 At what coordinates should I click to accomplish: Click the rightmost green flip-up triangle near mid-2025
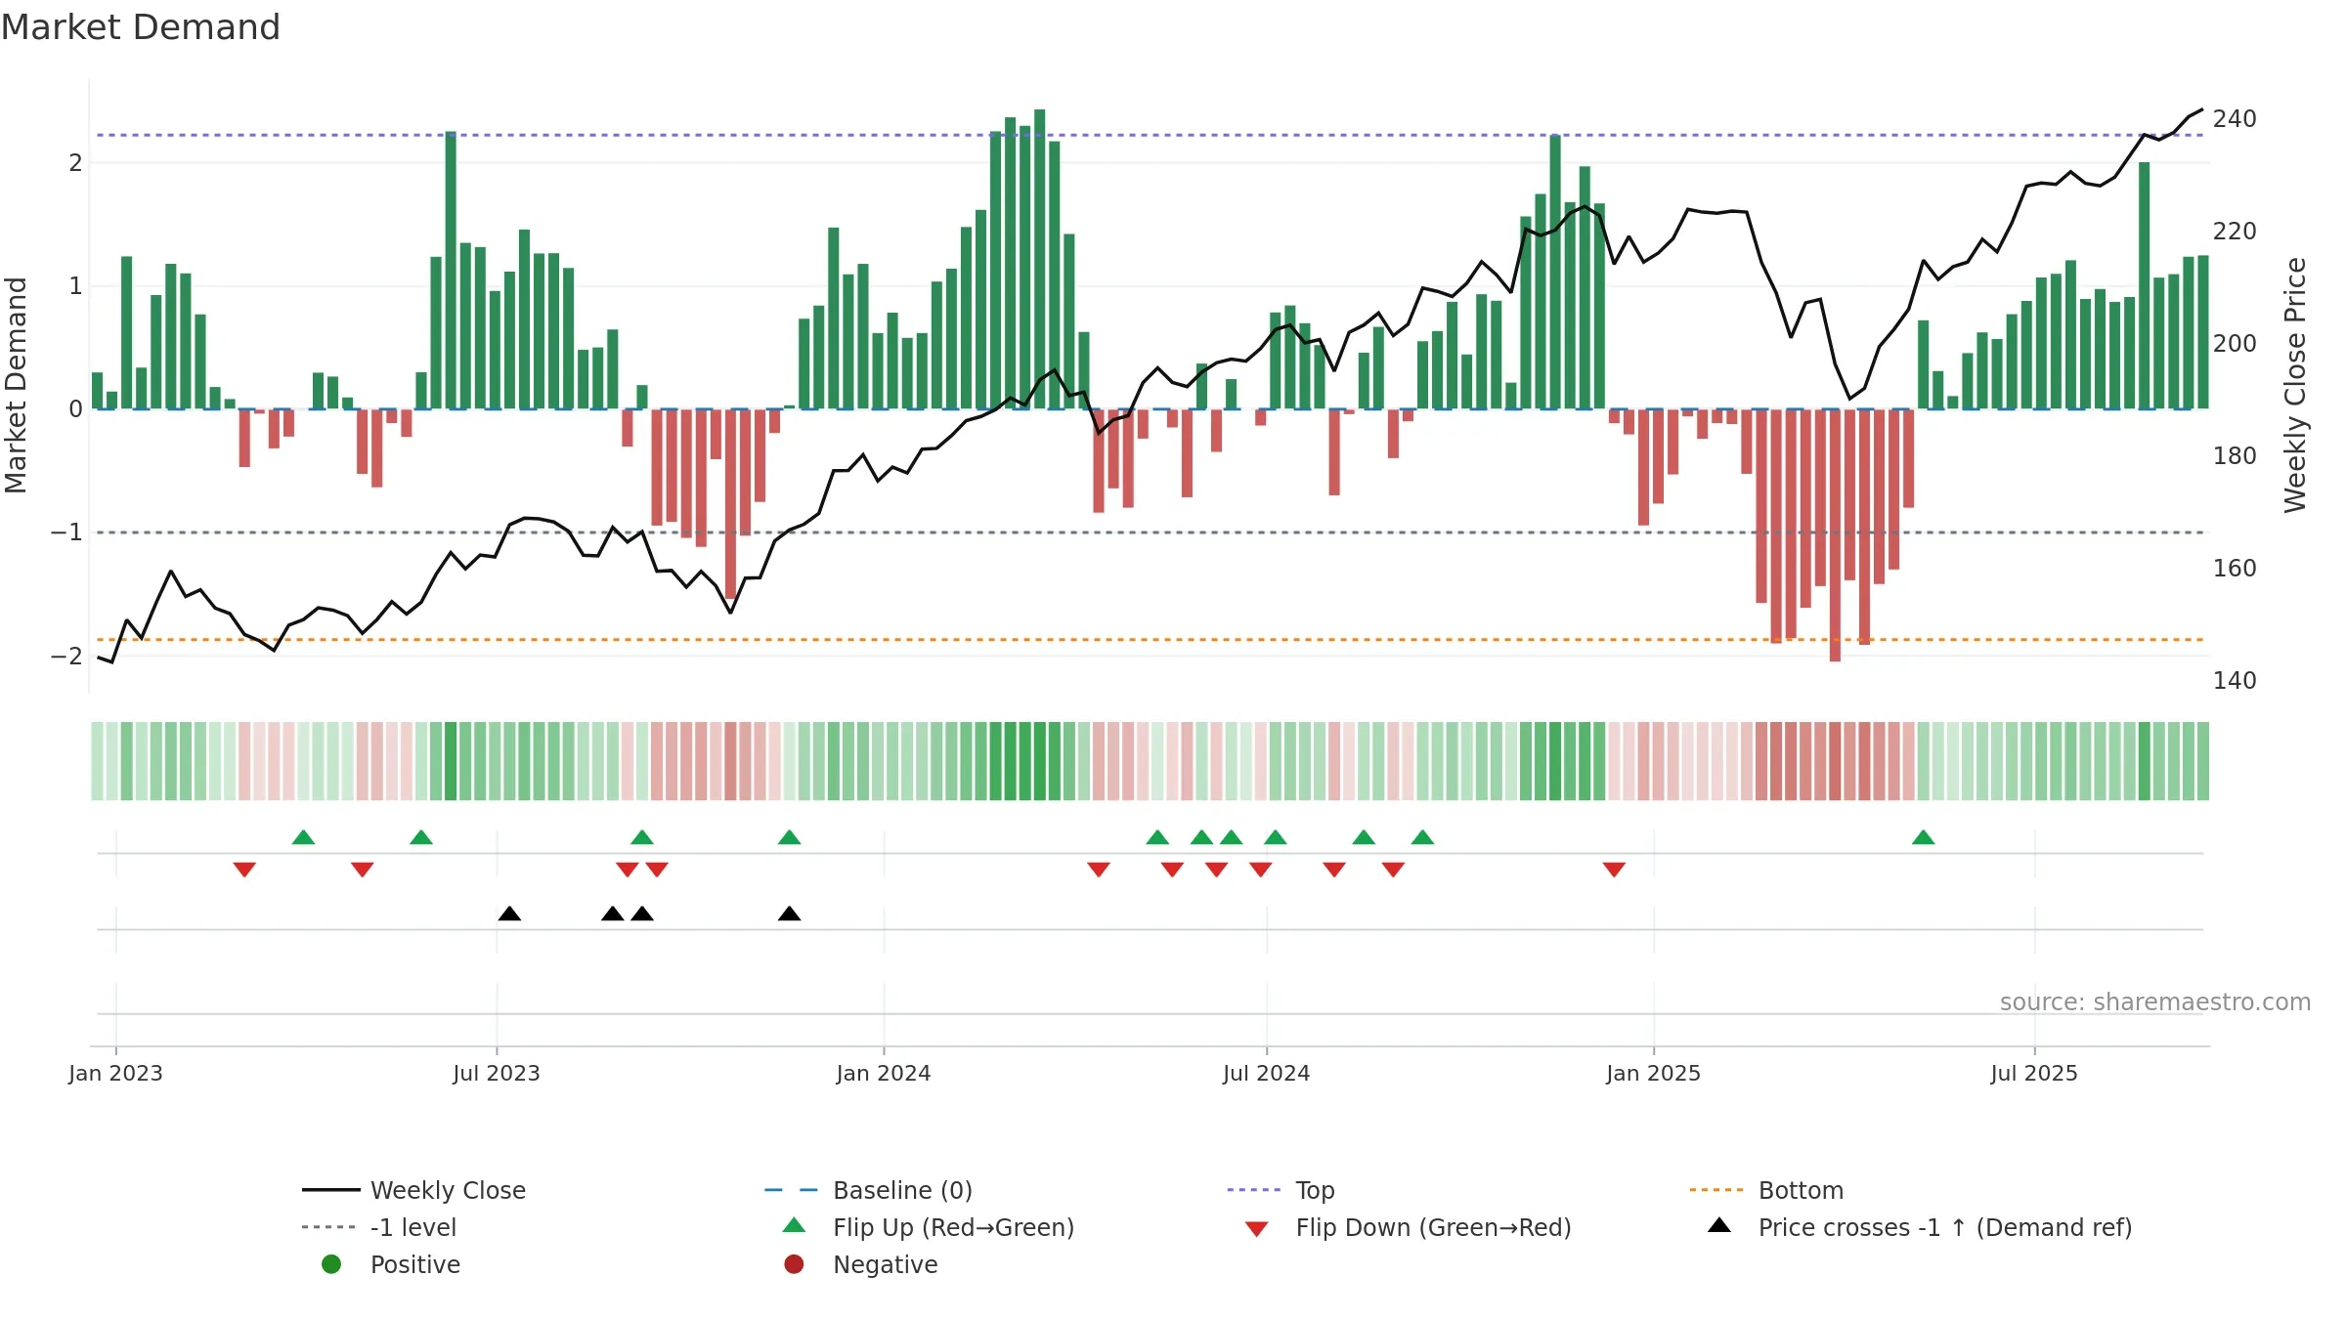point(1923,837)
